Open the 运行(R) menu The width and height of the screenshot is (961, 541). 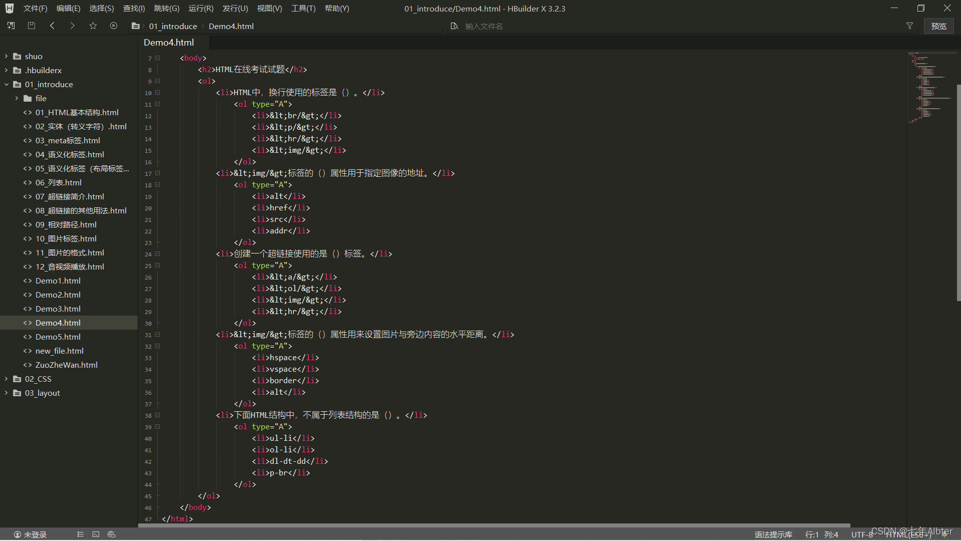point(201,9)
